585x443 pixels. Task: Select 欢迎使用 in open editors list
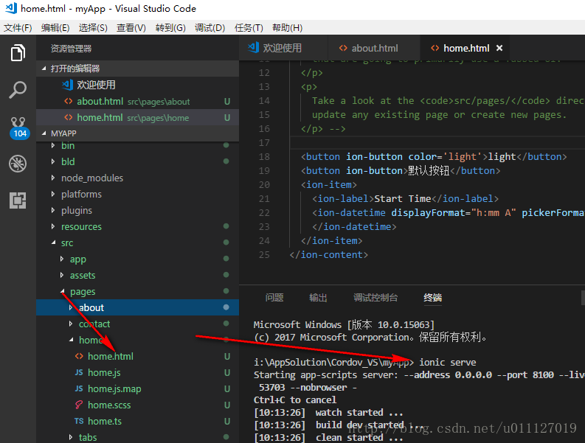[x=137, y=85]
